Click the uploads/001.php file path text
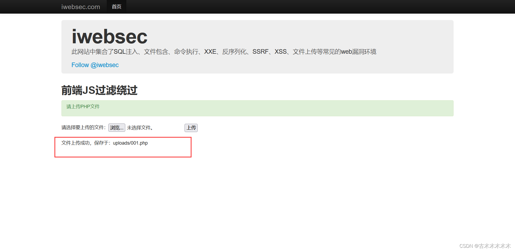The image size is (515, 251). (130, 143)
